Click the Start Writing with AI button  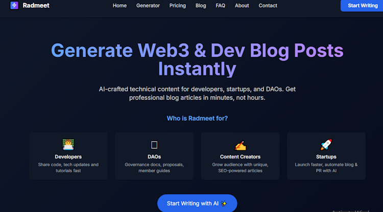(197, 203)
